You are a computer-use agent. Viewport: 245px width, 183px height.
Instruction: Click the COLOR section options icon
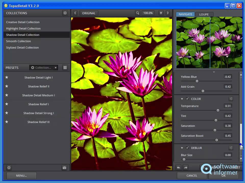[231, 99]
